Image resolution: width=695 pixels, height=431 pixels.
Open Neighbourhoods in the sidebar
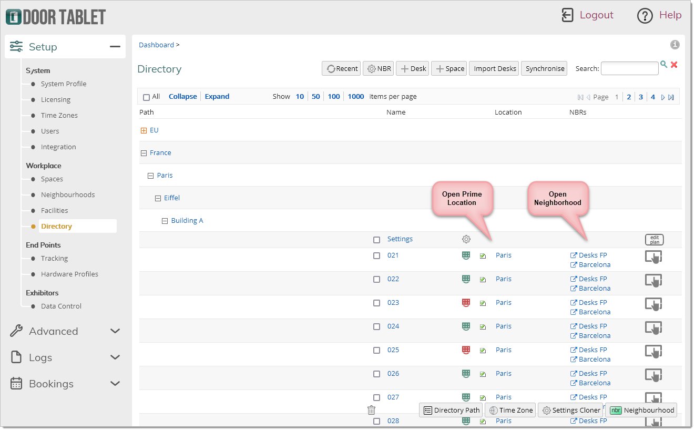coord(68,194)
